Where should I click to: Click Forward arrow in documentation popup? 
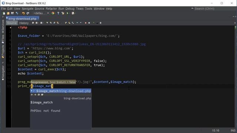pos(35,95)
